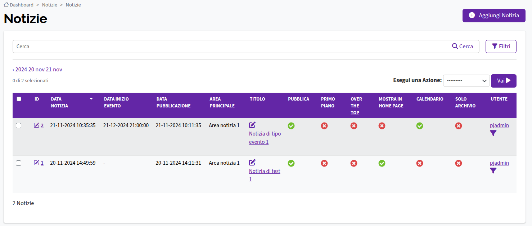Click the filter funnel under pjadmin in row 1
The height and width of the screenshot is (226, 532).
(493, 171)
